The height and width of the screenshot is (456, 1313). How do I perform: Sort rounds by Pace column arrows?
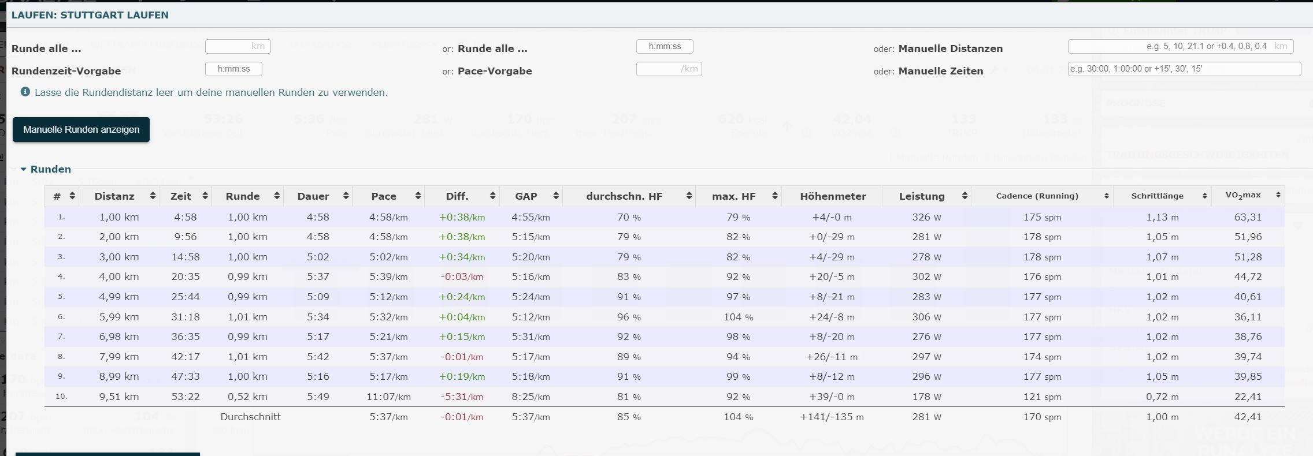click(x=417, y=196)
